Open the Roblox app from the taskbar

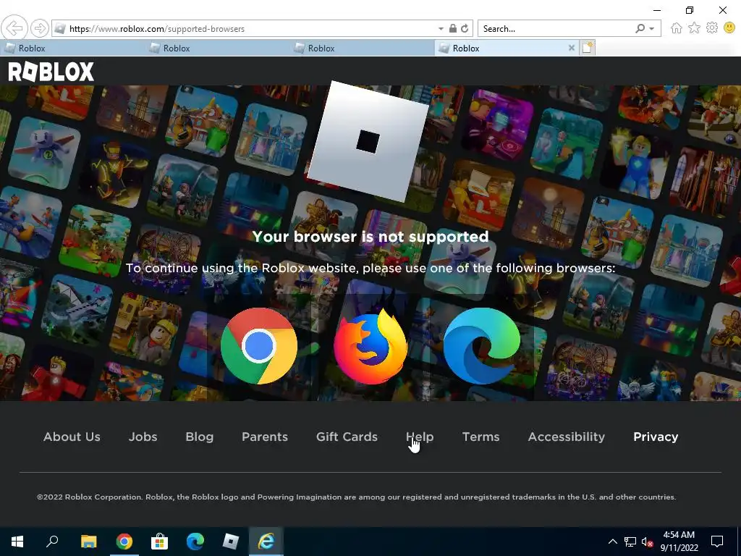[231, 542]
